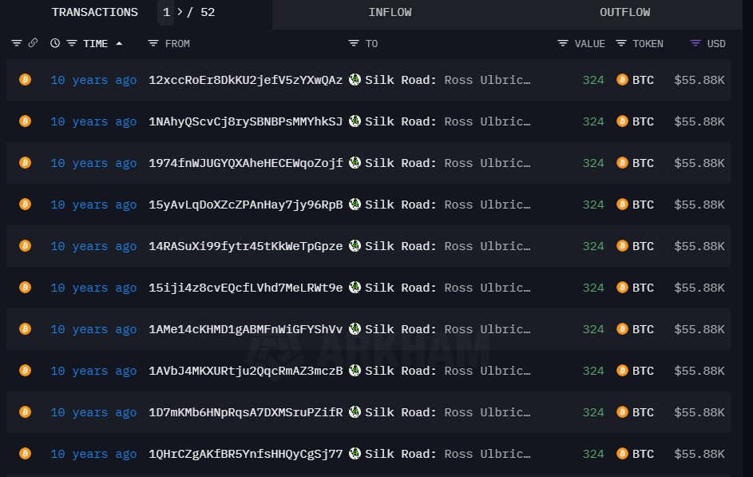
Task: Open address 1QHrCZgAKfBR5YnfsHHQyCgSj77
Action: [x=245, y=454]
